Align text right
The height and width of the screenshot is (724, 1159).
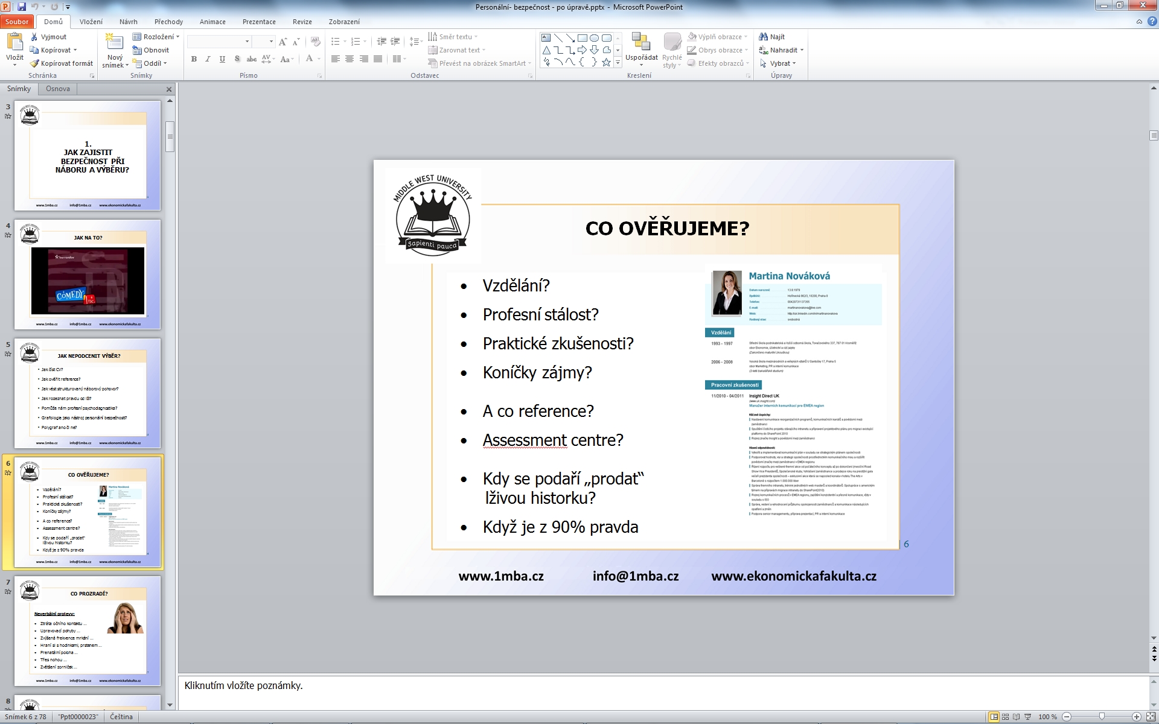(364, 59)
